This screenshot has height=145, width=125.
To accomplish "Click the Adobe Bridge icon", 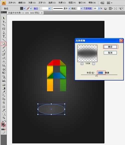I will coord(102,3).
